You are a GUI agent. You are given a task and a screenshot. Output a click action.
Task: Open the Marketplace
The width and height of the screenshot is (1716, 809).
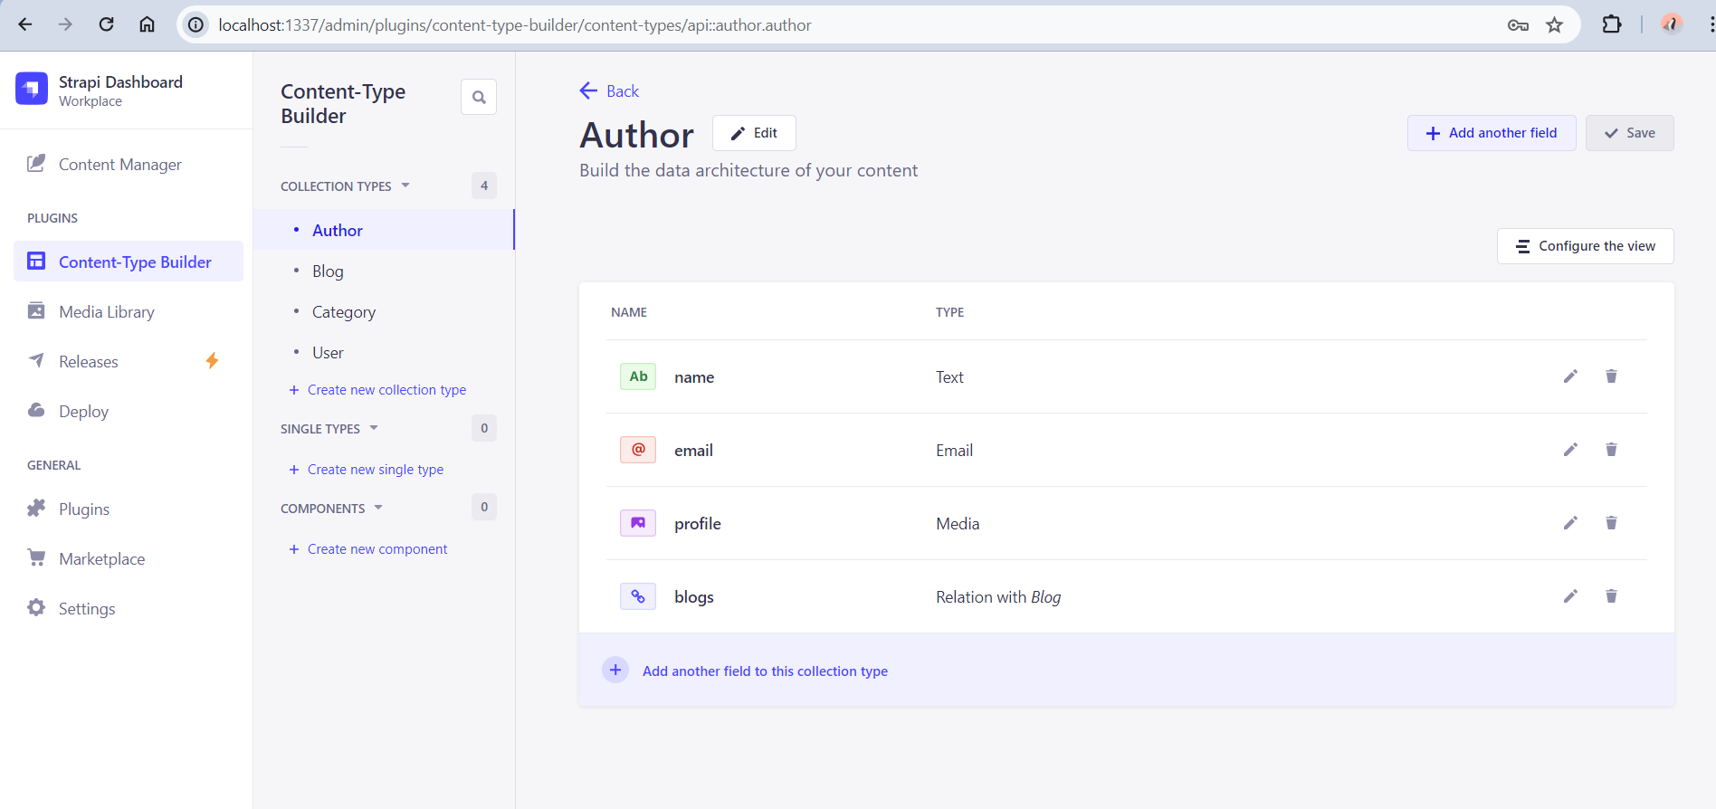click(129, 558)
